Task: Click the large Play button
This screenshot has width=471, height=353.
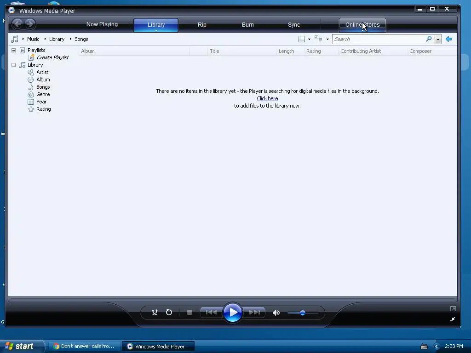Action: click(233, 313)
